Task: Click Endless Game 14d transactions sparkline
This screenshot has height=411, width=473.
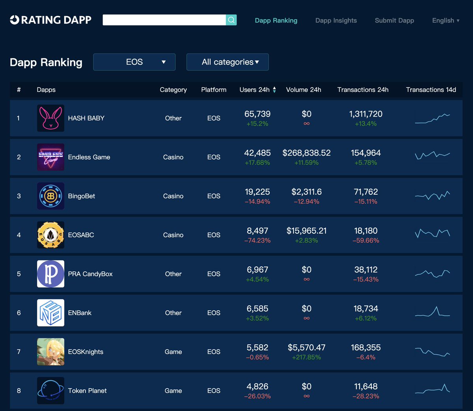Action: [432, 155]
